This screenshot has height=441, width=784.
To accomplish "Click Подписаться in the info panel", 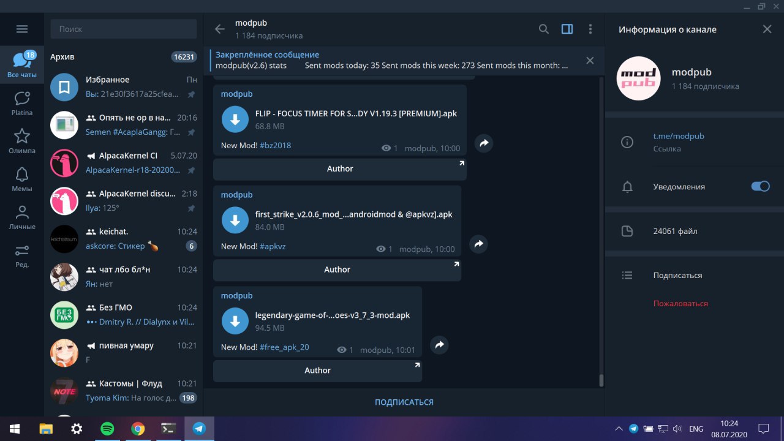I will (x=677, y=276).
